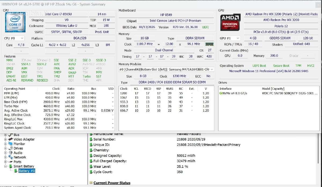Click the Intel Cannon Lake-U chipset field
Image resolution: width=322 pixels, height=187 pixels.
175,21
